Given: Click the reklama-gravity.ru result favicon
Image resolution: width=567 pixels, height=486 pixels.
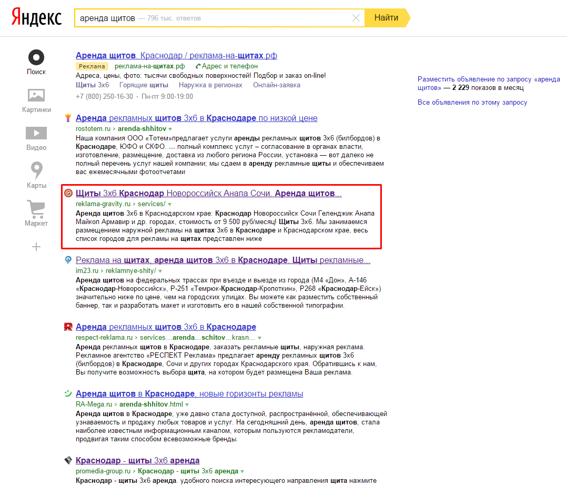Looking at the screenshot, I should (x=68, y=193).
